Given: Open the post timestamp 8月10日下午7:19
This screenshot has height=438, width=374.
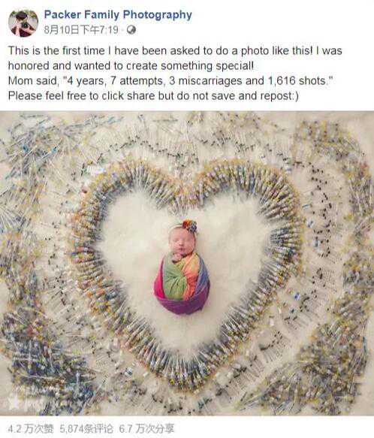Looking at the screenshot, I should click(81, 30).
